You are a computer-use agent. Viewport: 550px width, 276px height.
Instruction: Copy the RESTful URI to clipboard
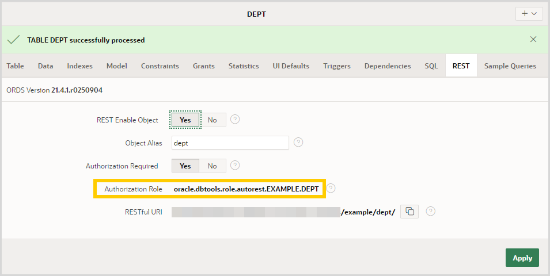(x=409, y=212)
